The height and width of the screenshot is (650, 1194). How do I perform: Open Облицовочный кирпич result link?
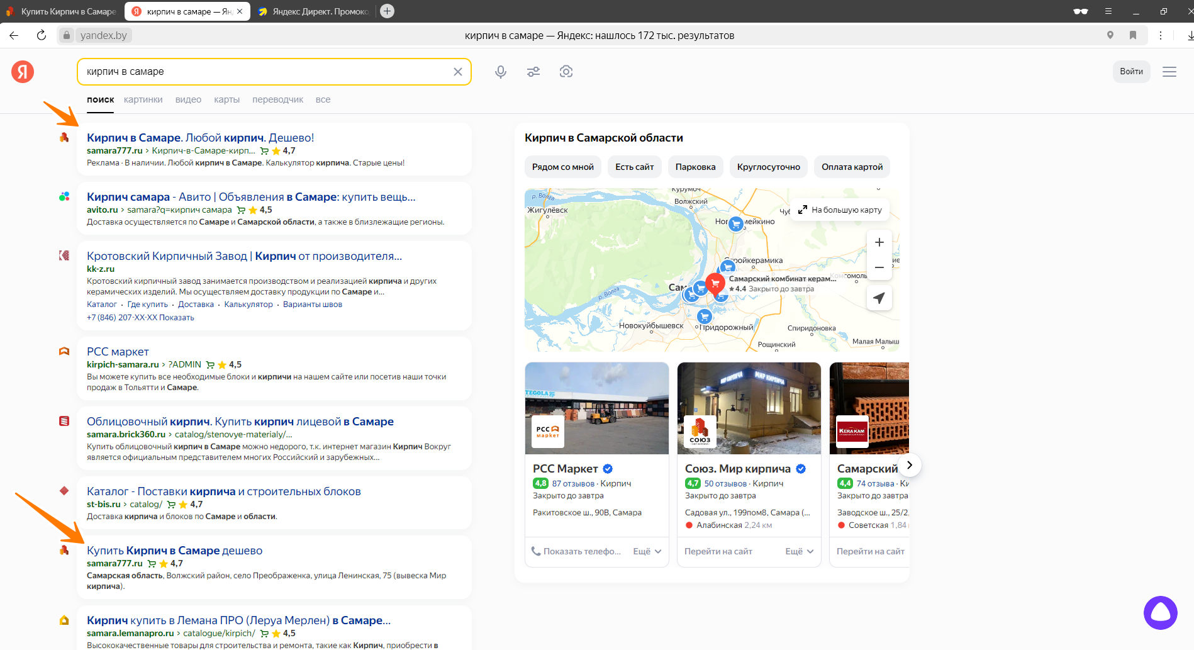coord(240,422)
